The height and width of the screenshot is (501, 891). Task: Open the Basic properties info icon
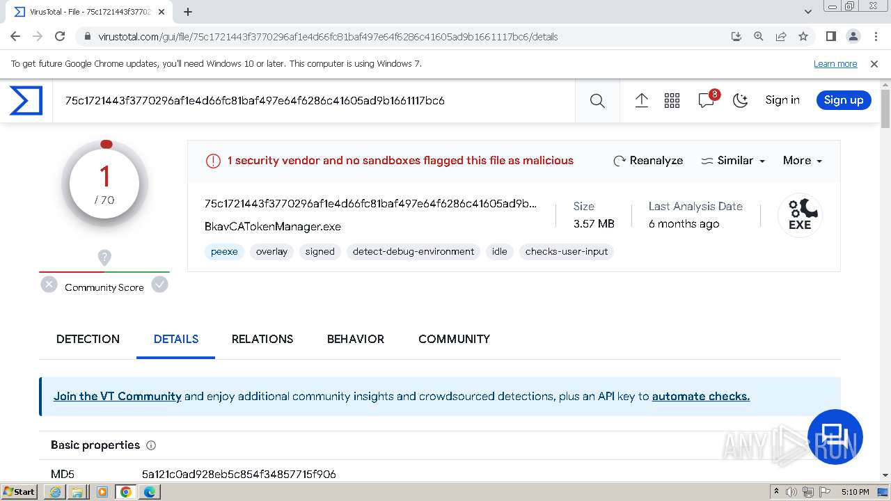pyautogui.click(x=151, y=445)
